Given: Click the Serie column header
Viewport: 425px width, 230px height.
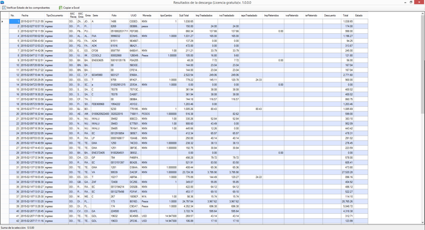Looking at the screenshot, I should pos(101,16).
